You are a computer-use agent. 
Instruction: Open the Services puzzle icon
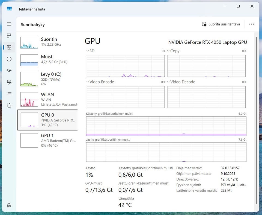click(9, 106)
